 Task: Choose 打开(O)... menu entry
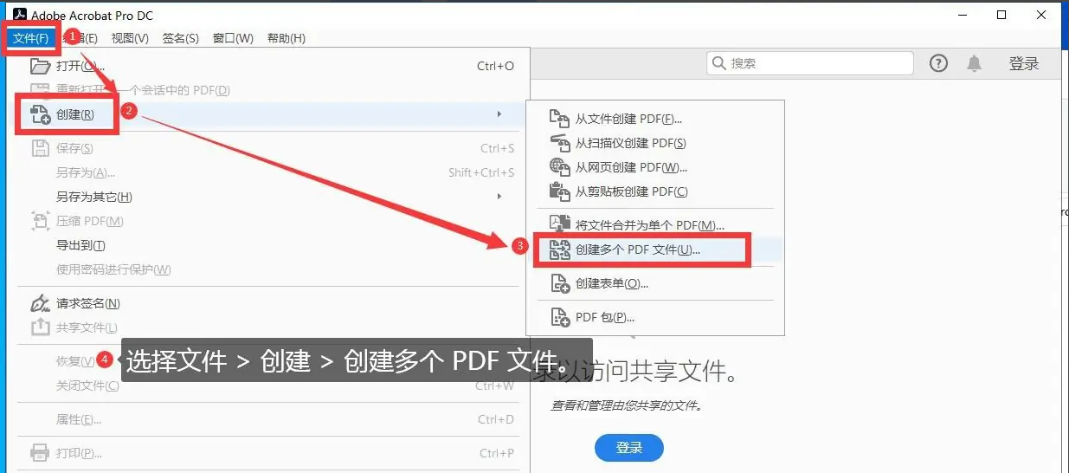pos(80,66)
